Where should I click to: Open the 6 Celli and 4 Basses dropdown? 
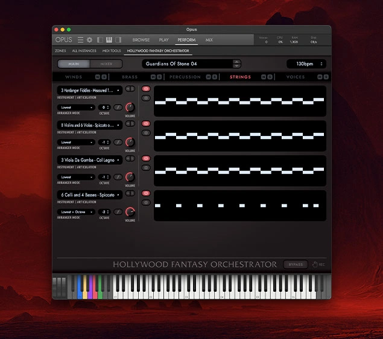(90, 195)
